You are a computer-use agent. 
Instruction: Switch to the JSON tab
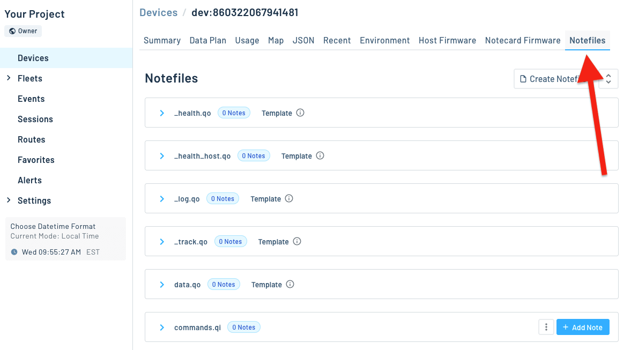303,40
